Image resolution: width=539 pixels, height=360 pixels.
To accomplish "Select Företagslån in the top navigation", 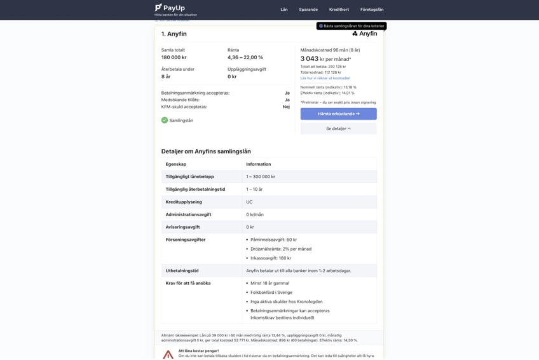I will (372, 10).
